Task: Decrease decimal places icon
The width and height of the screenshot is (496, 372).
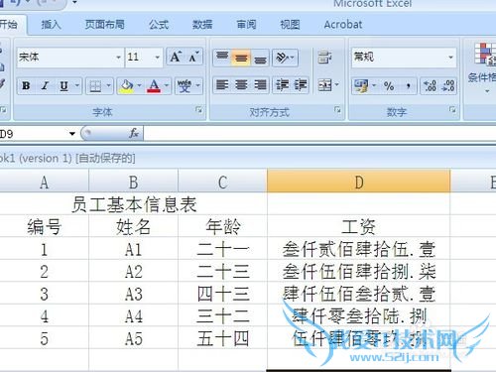Action: (x=448, y=86)
